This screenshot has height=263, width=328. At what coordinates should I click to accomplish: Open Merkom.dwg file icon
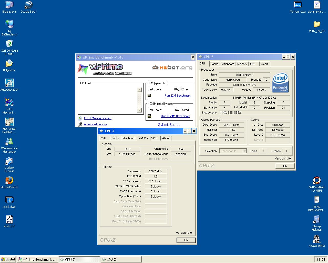[x=298, y=7]
